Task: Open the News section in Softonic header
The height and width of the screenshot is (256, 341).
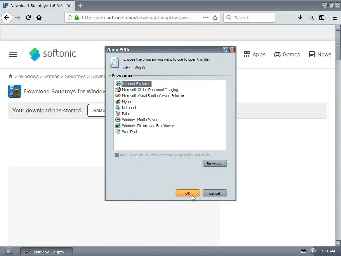Action: pyautogui.click(x=320, y=54)
